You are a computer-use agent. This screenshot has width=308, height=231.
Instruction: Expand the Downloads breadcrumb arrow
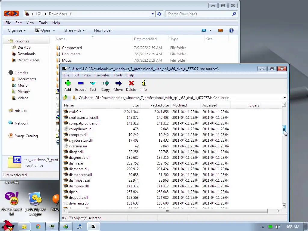(x=70, y=14)
